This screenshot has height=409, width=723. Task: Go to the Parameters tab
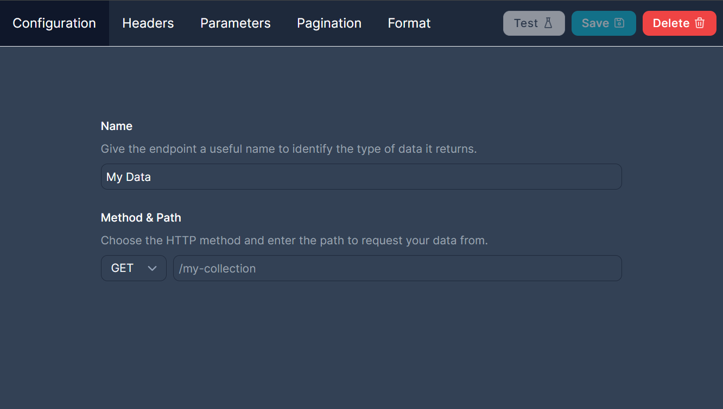(x=236, y=23)
